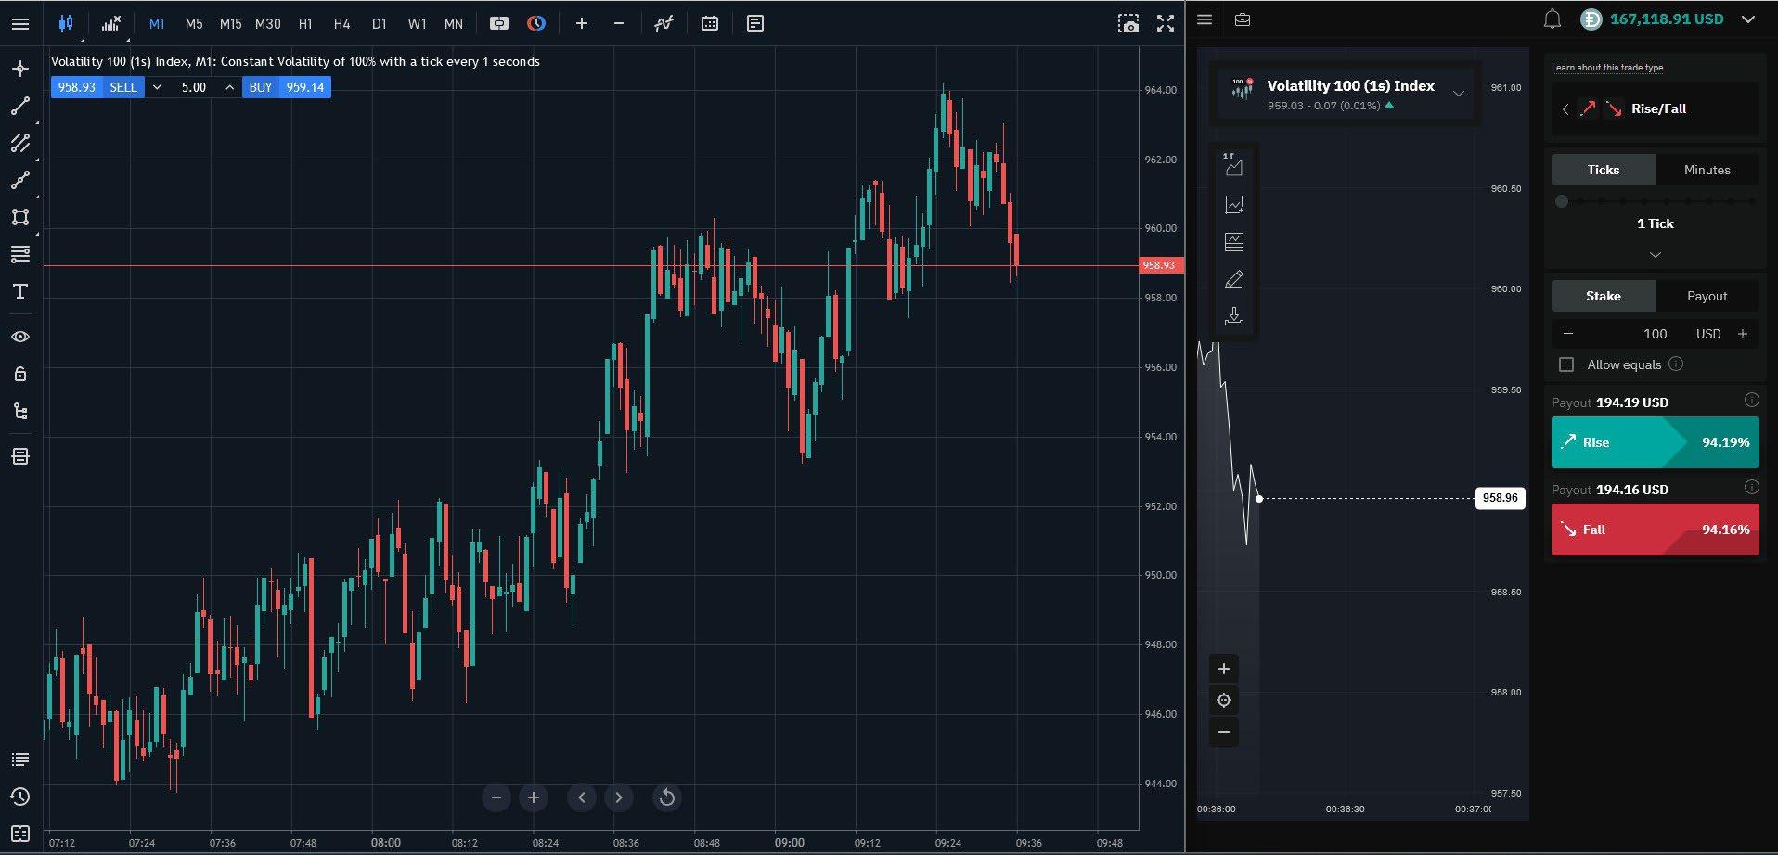
Task: Expand the Volatility 100 (1s) Index selector
Action: [1458, 94]
